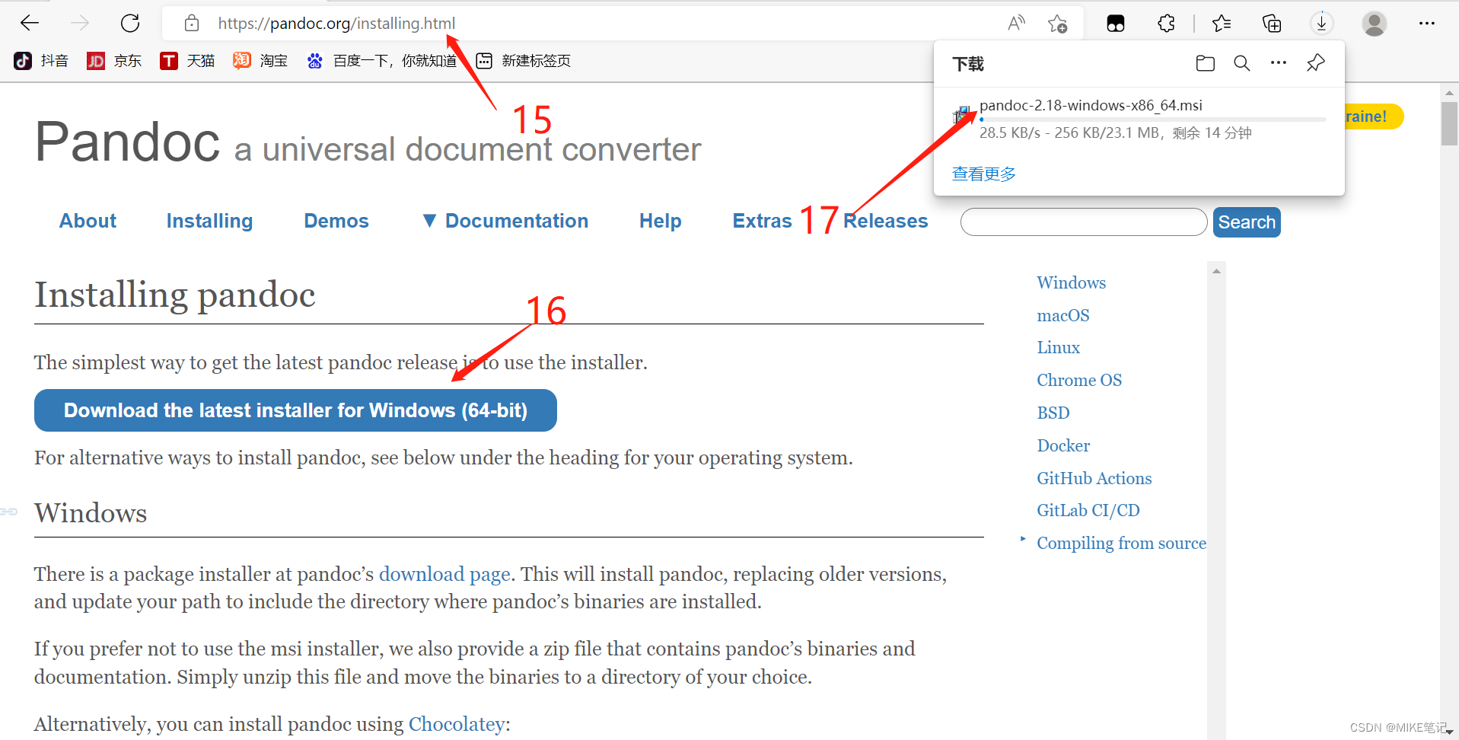Add this page to favorites with the star-plus icon
The height and width of the screenshot is (740, 1459).
pyautogui.click(x=1057, y=24)
